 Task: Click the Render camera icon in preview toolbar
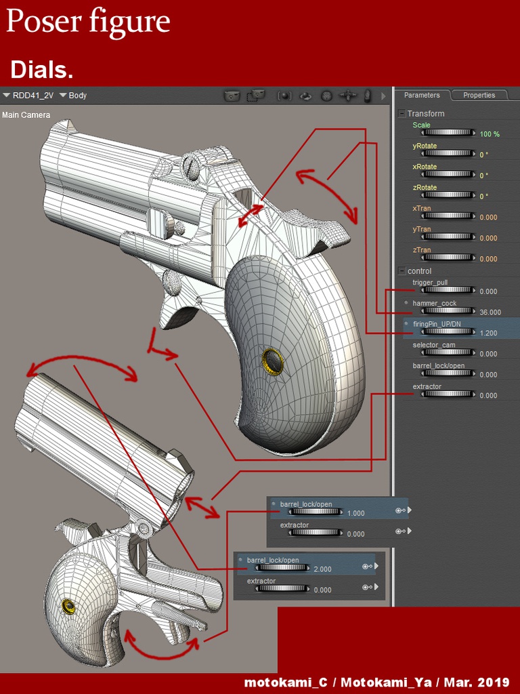pos(232,96)
